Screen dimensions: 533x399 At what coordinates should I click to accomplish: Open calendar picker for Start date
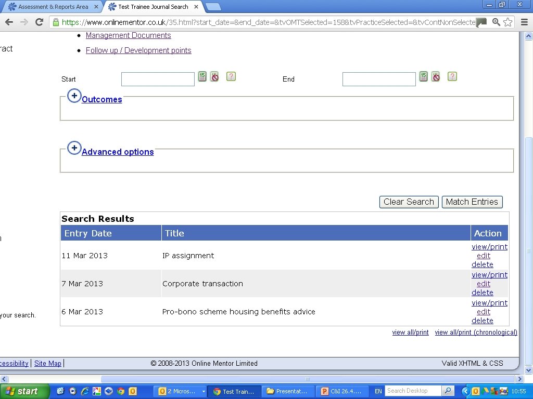[x=202, y=76]
